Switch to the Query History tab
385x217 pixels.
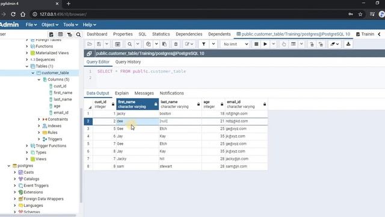128,61
